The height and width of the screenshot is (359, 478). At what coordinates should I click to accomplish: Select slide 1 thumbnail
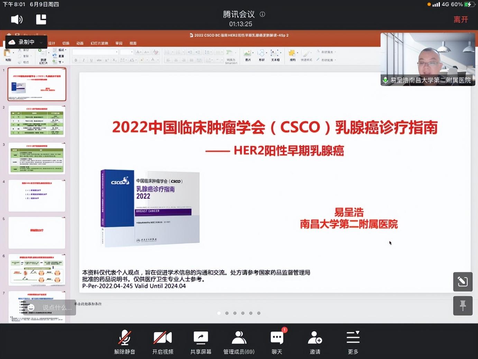pos(37,84)
